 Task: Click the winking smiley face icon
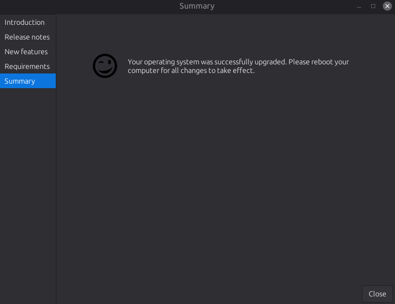105,66
